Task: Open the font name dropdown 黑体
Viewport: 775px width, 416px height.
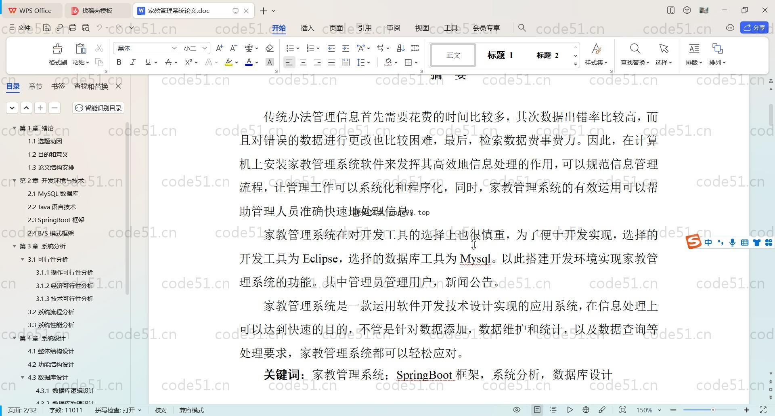Action: coord(174,48)
